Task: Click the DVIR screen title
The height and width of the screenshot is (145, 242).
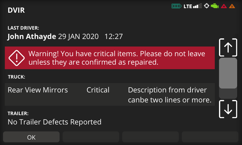Action: [x=16, y=10]
